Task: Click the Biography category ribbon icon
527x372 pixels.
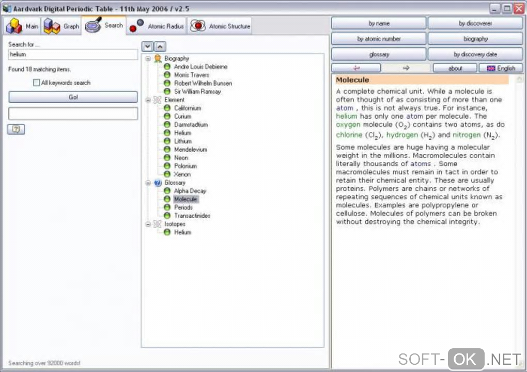Action: 157,58
